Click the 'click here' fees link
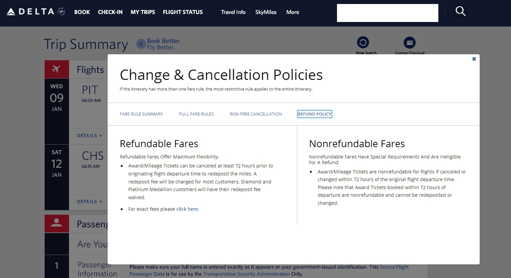The width and height of the screenshot is (511, 278). 187,209
